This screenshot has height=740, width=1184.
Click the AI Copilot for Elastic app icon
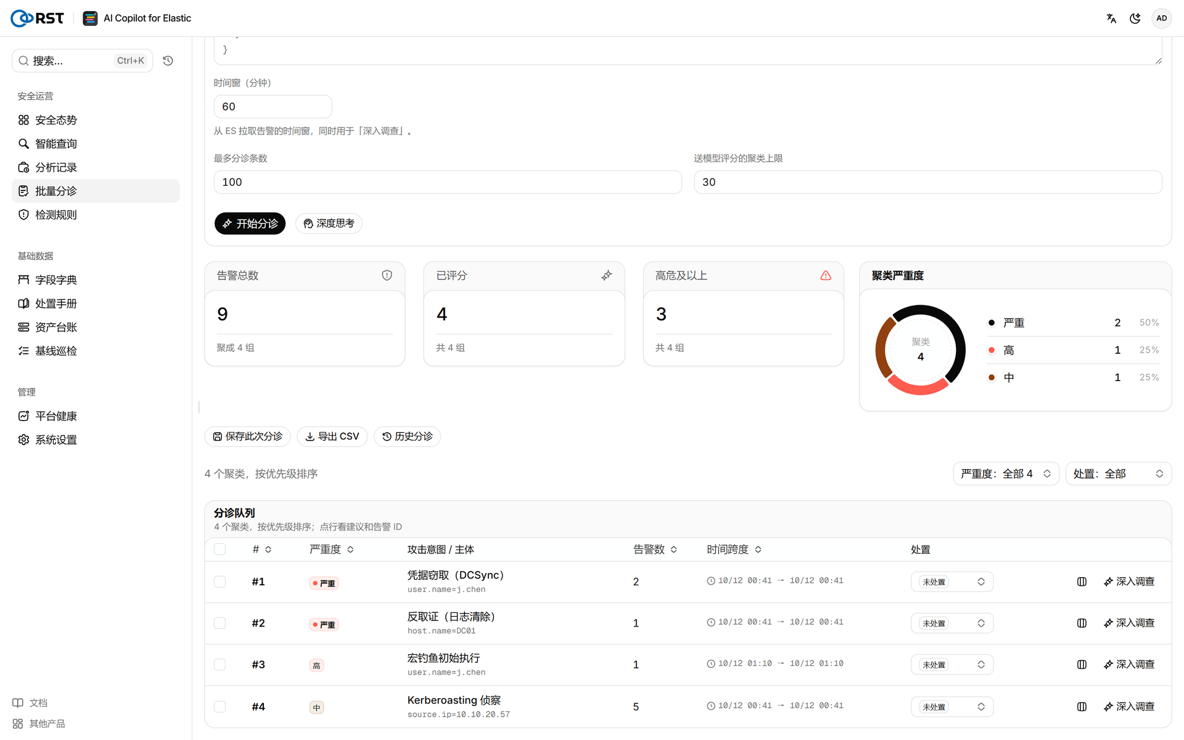point(90,18)
